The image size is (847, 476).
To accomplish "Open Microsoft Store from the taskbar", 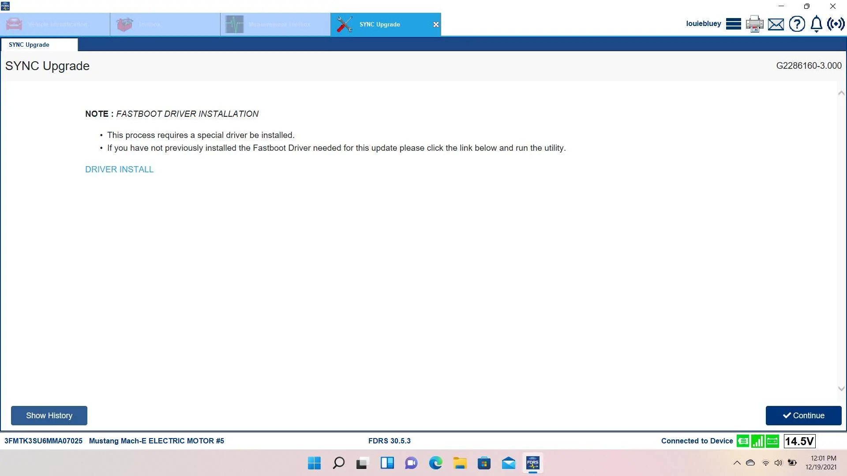I will click(x=484, y=463).
